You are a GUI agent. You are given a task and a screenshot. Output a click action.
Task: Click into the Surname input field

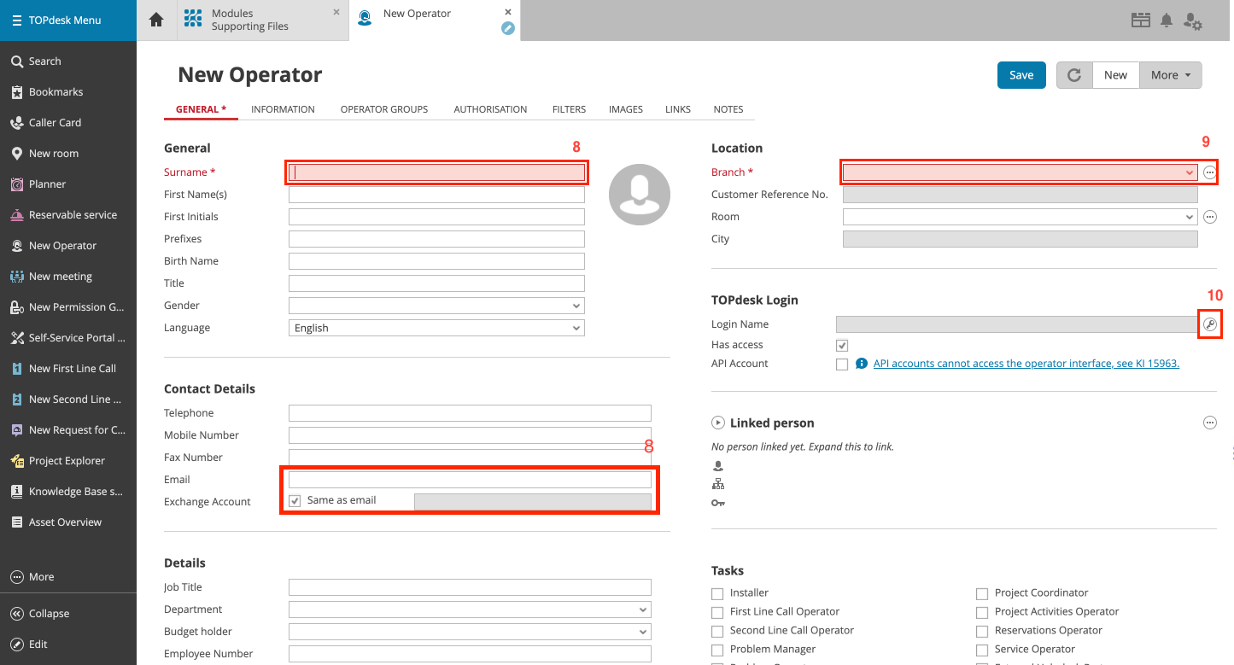pyautogui.click(x=436, y=172)
